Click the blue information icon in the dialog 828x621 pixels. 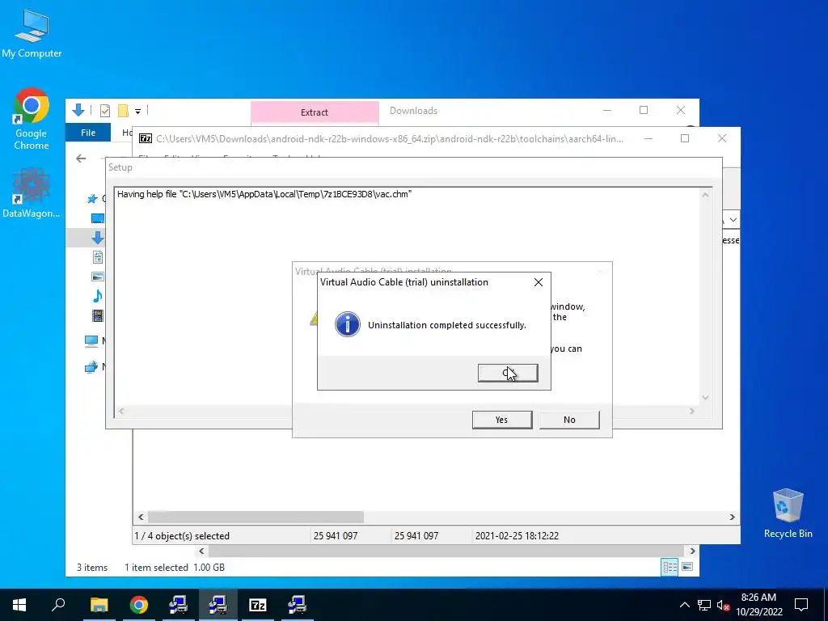(x=348, y=324)
